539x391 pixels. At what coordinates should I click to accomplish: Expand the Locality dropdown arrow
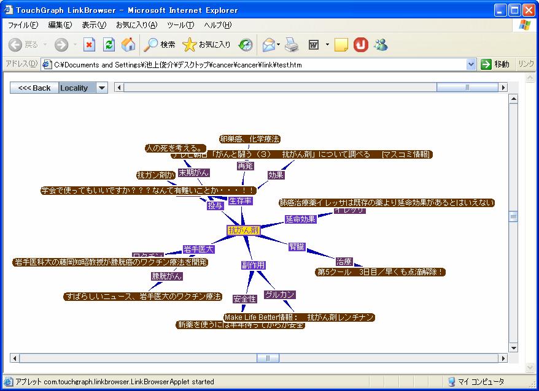[102, 88]
